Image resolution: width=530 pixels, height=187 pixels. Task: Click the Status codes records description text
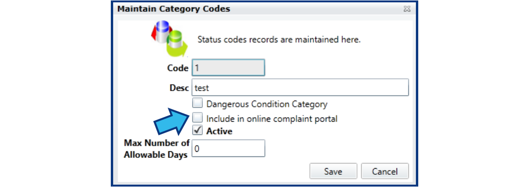(279, 40)
